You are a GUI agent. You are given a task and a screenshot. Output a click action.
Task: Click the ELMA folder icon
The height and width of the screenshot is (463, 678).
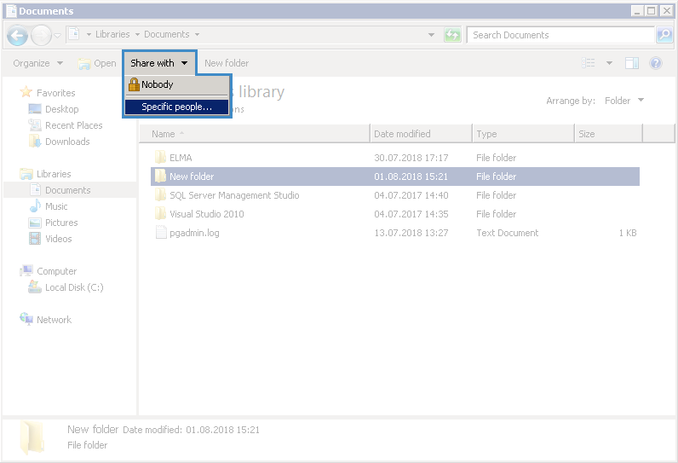click(160, 158)
